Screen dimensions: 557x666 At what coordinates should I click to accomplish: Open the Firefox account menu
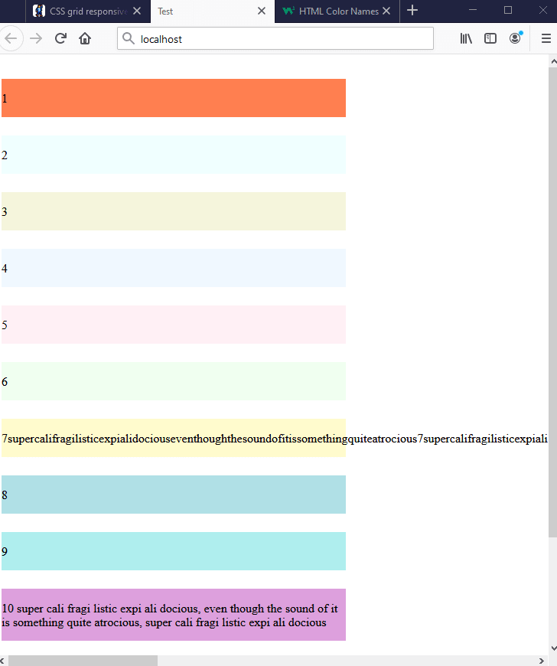516,38
